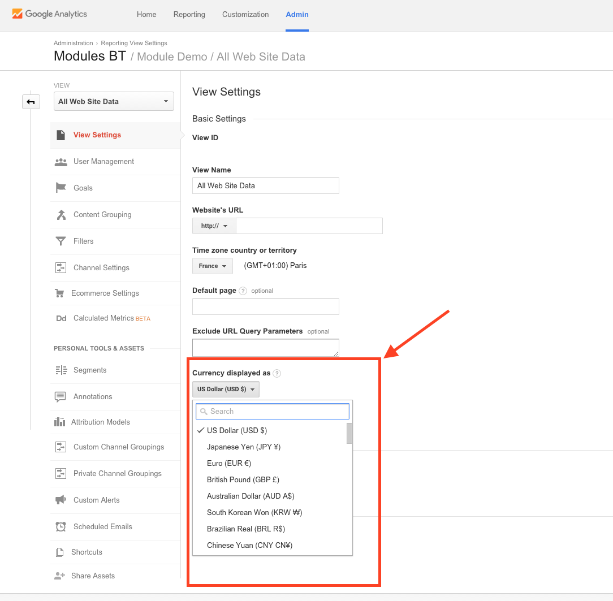Click the Channel Settings icon
Viewport: 613px width, 601px height.
pos(61,267)
